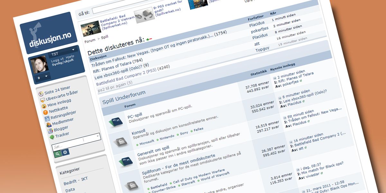Open Call of Duty og Modern Warfare subforum
The image size is (386, 193).
coord(198,176)
